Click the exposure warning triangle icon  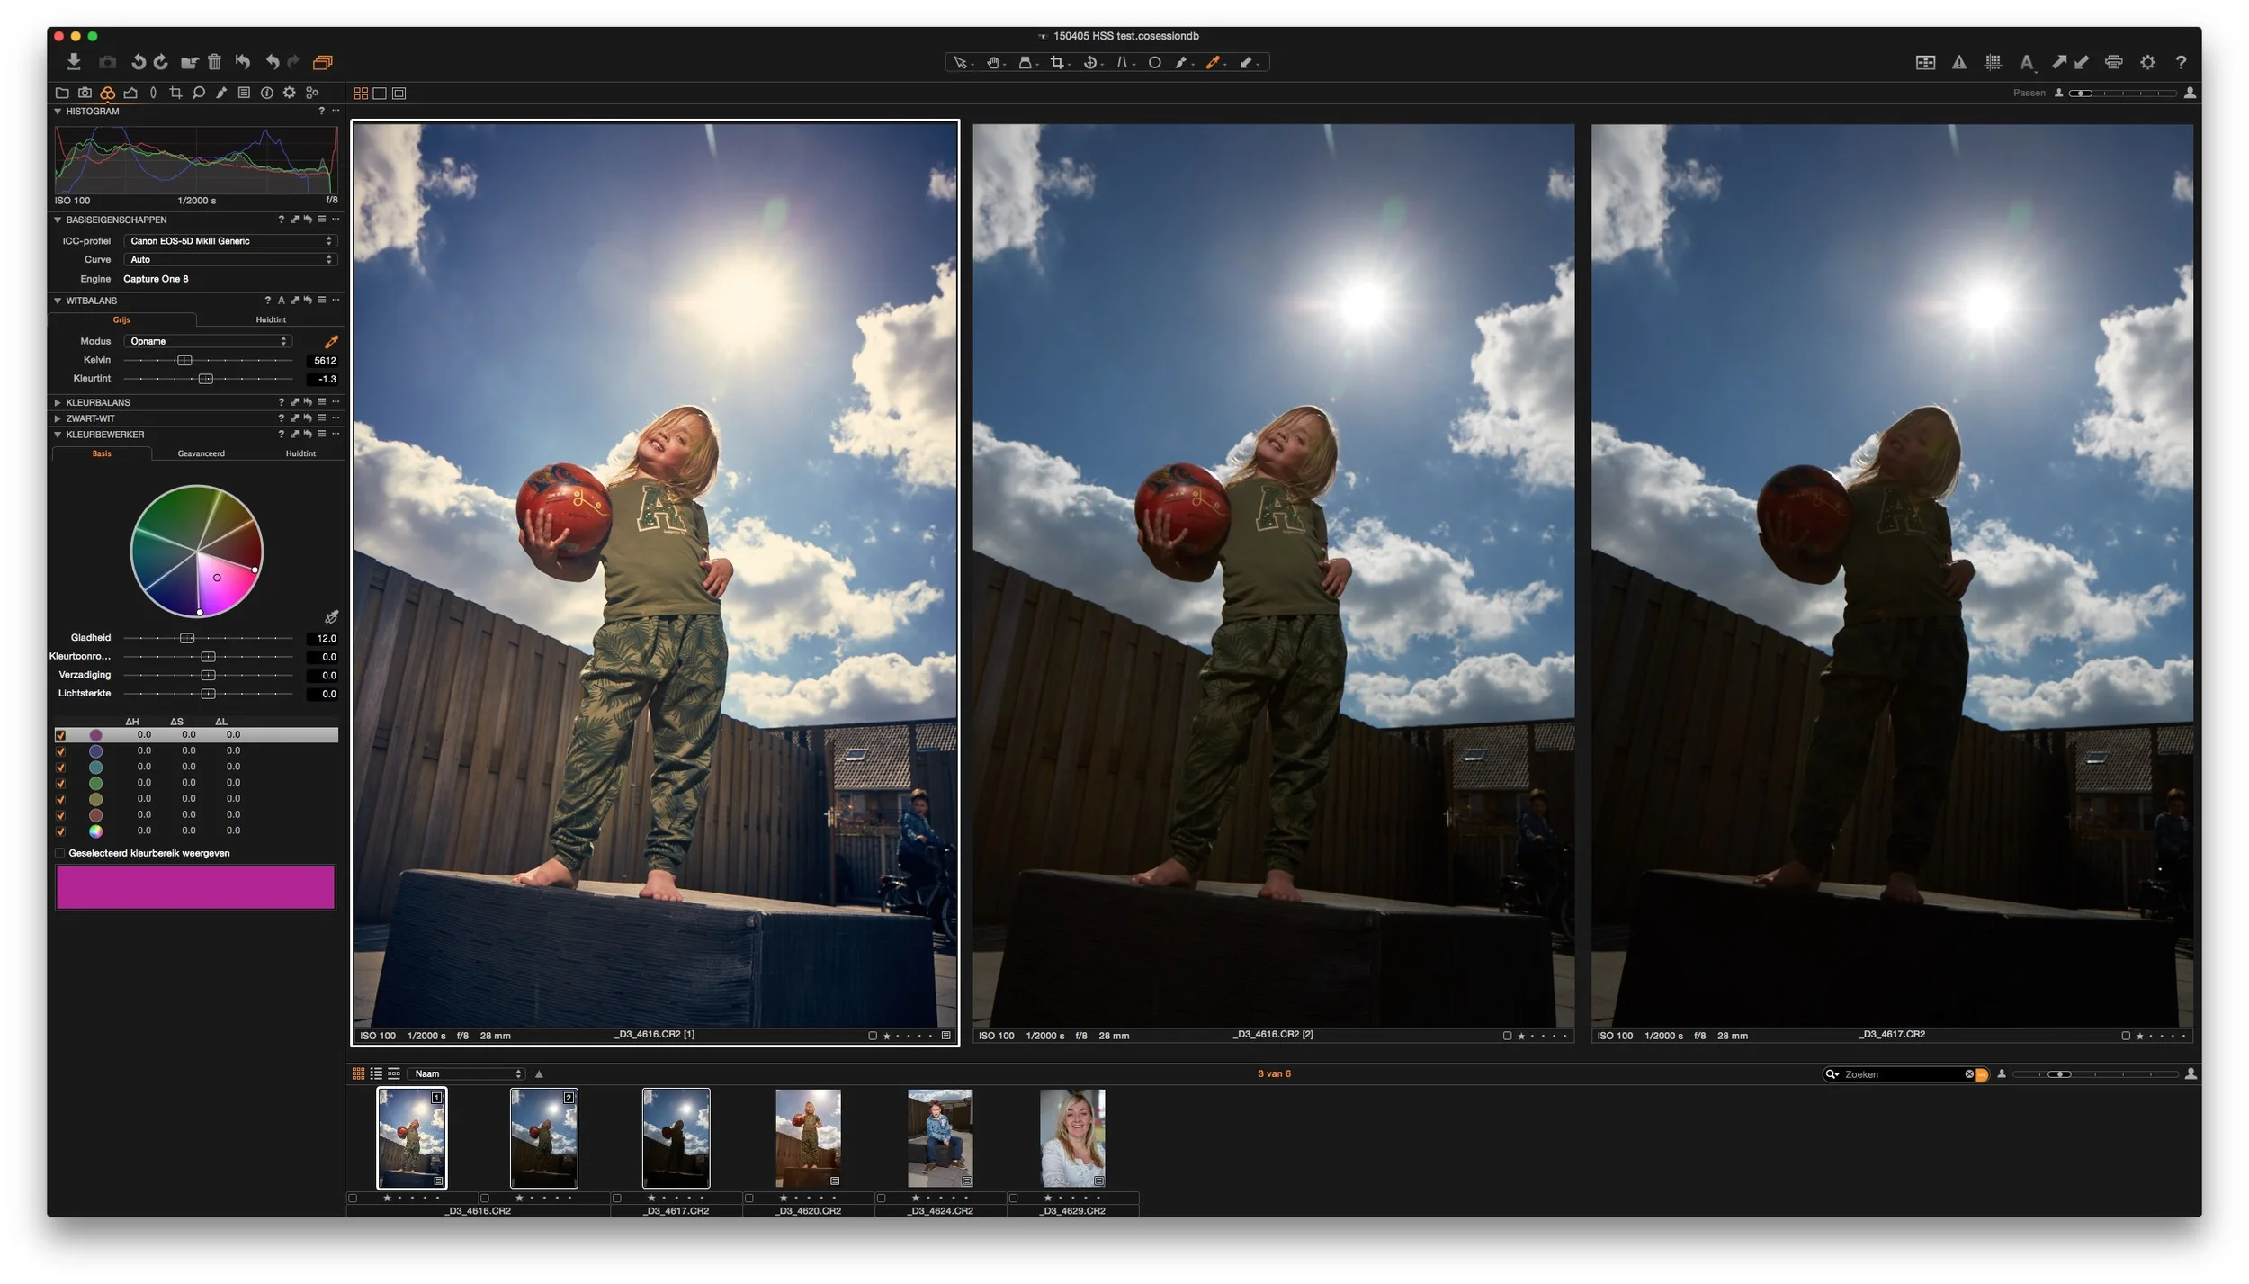(x=1958, y=62)
